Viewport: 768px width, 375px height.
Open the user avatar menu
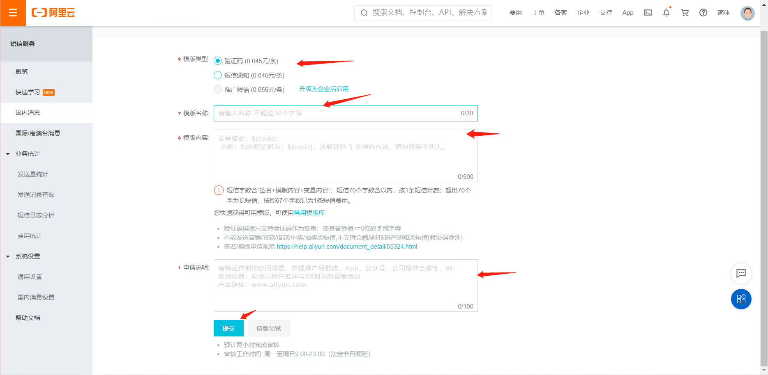747,13
